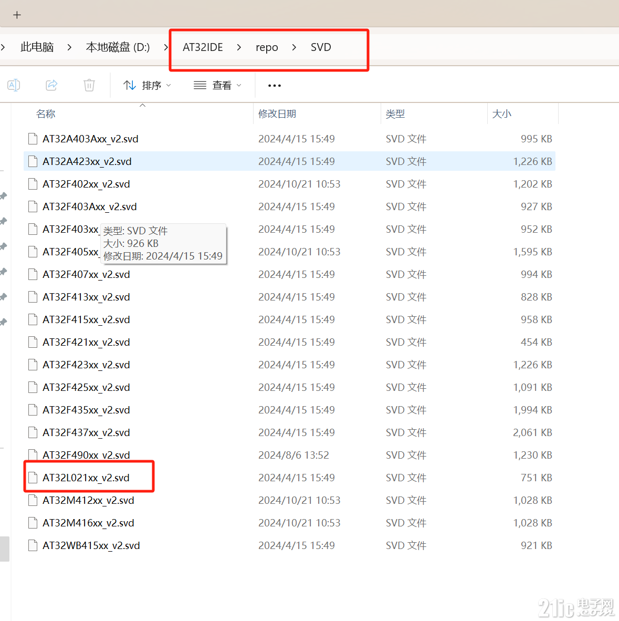Expand the chevron after AT32IDE breadcrumb

[x=239, y=47]
